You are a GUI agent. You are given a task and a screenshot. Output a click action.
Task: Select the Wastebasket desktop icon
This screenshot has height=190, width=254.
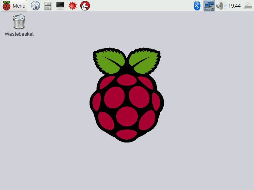pyautogui.click(x=19, y=22)
